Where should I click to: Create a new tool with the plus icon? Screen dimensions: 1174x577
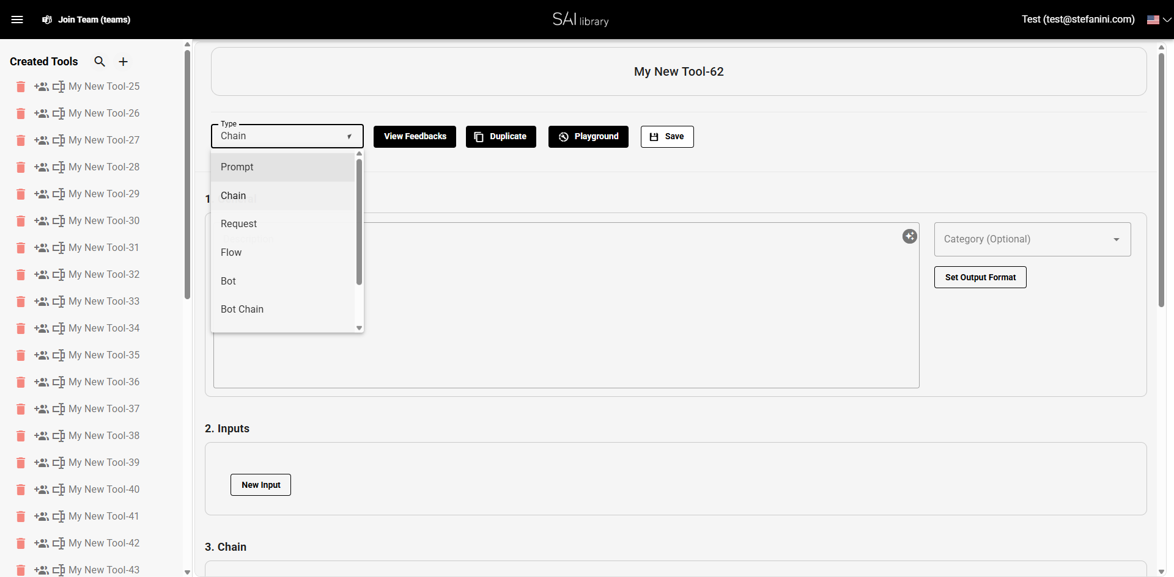[123, 61]
